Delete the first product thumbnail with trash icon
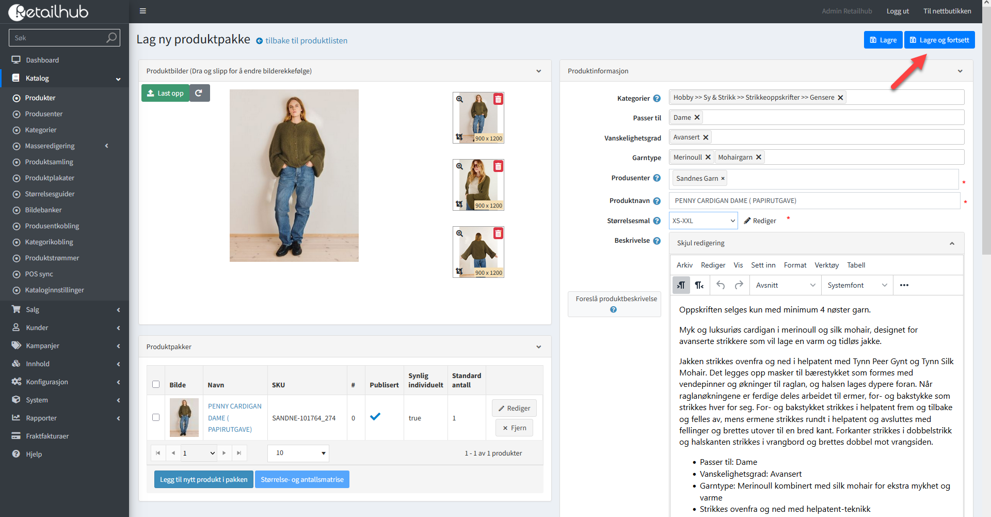This screenshot has height=517, width=991. [x=498, y=99]
